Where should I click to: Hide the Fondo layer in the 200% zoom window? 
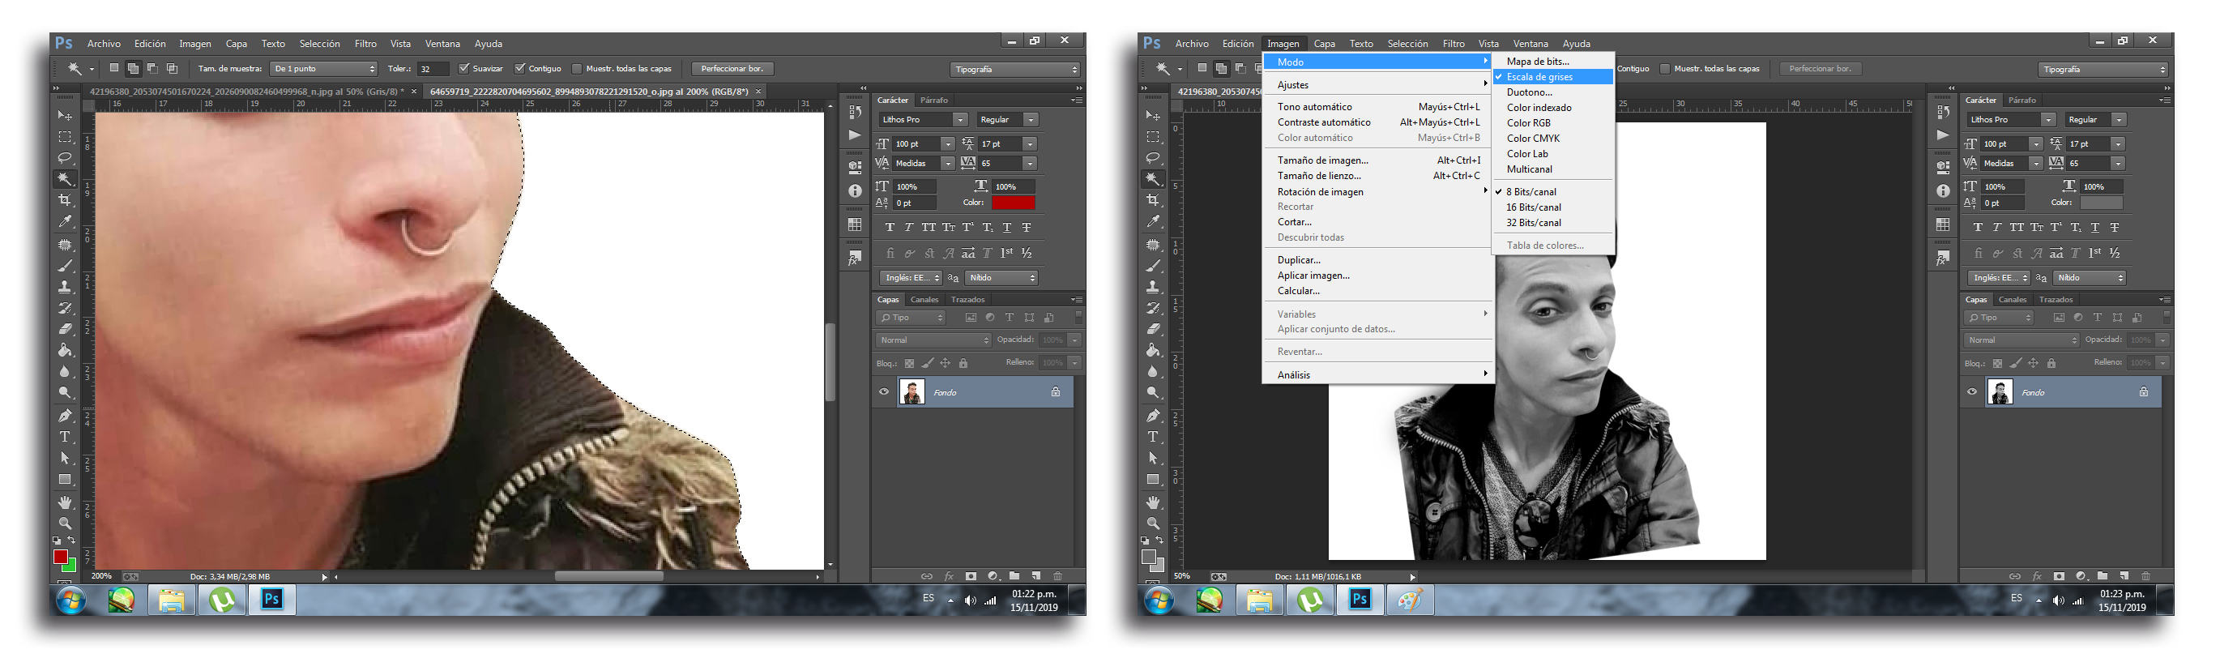(884, 392)
